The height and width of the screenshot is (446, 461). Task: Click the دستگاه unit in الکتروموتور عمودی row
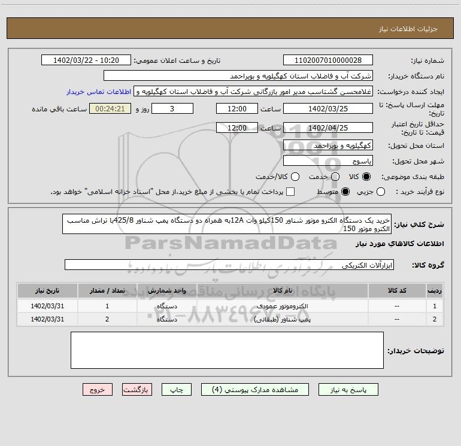[x=166, y=306]
